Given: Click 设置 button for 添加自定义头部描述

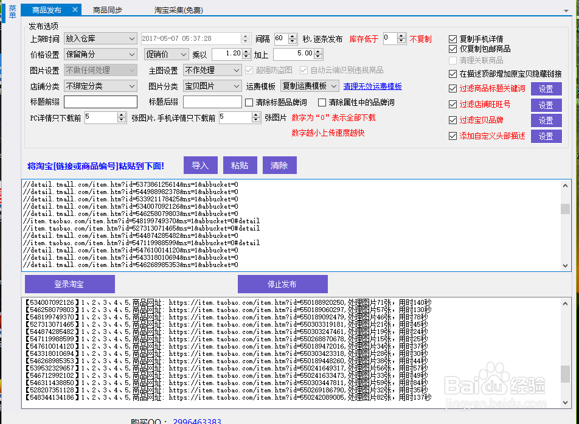Looking at the screenshot, I should (x=546, y=136).
